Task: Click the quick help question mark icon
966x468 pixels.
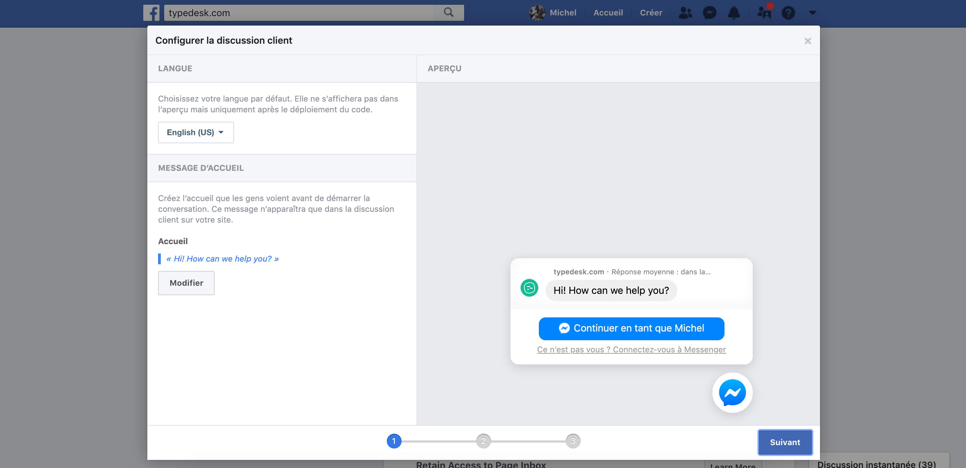Action: coord(788,13)
